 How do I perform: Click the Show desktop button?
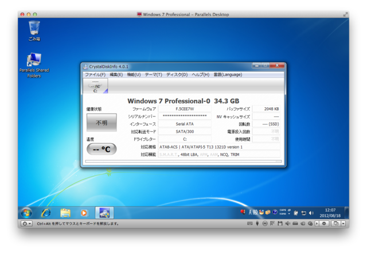347,213
